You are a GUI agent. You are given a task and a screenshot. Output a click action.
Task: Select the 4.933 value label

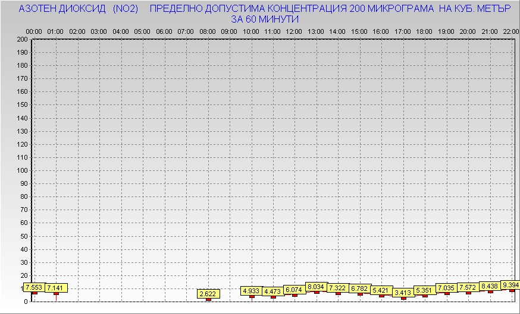pyautogui.click(x=252, y=291)
